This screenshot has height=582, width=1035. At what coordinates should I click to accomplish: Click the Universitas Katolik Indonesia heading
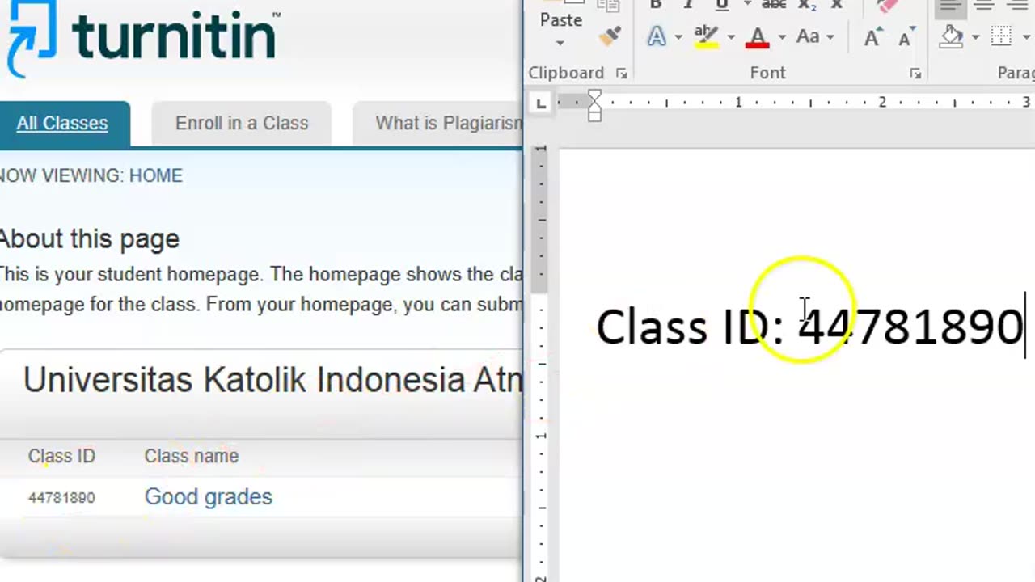pos(272,379)
